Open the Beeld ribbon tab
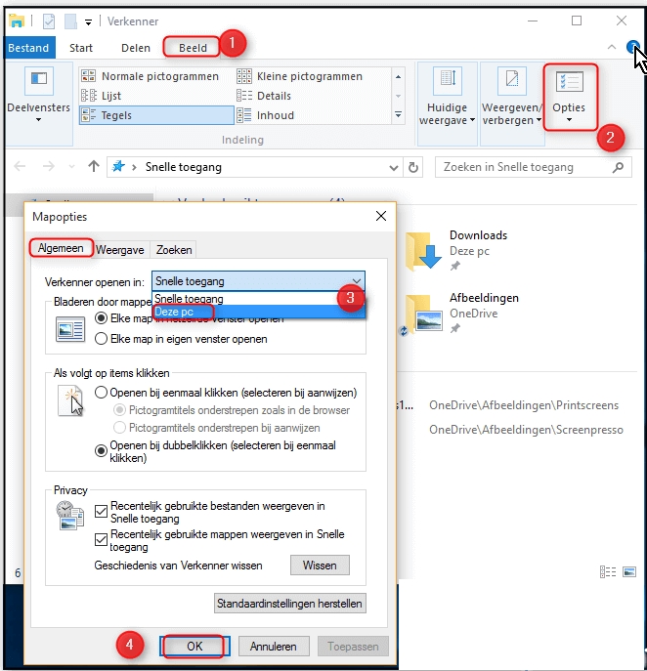The width and height of the screenshot is (647, 671). click(x=191, y=47)
